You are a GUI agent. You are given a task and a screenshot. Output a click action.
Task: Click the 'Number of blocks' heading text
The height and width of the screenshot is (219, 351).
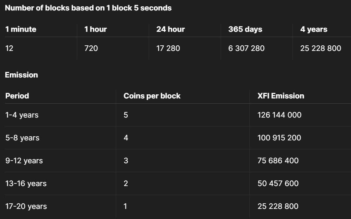(x=88, y=8)
